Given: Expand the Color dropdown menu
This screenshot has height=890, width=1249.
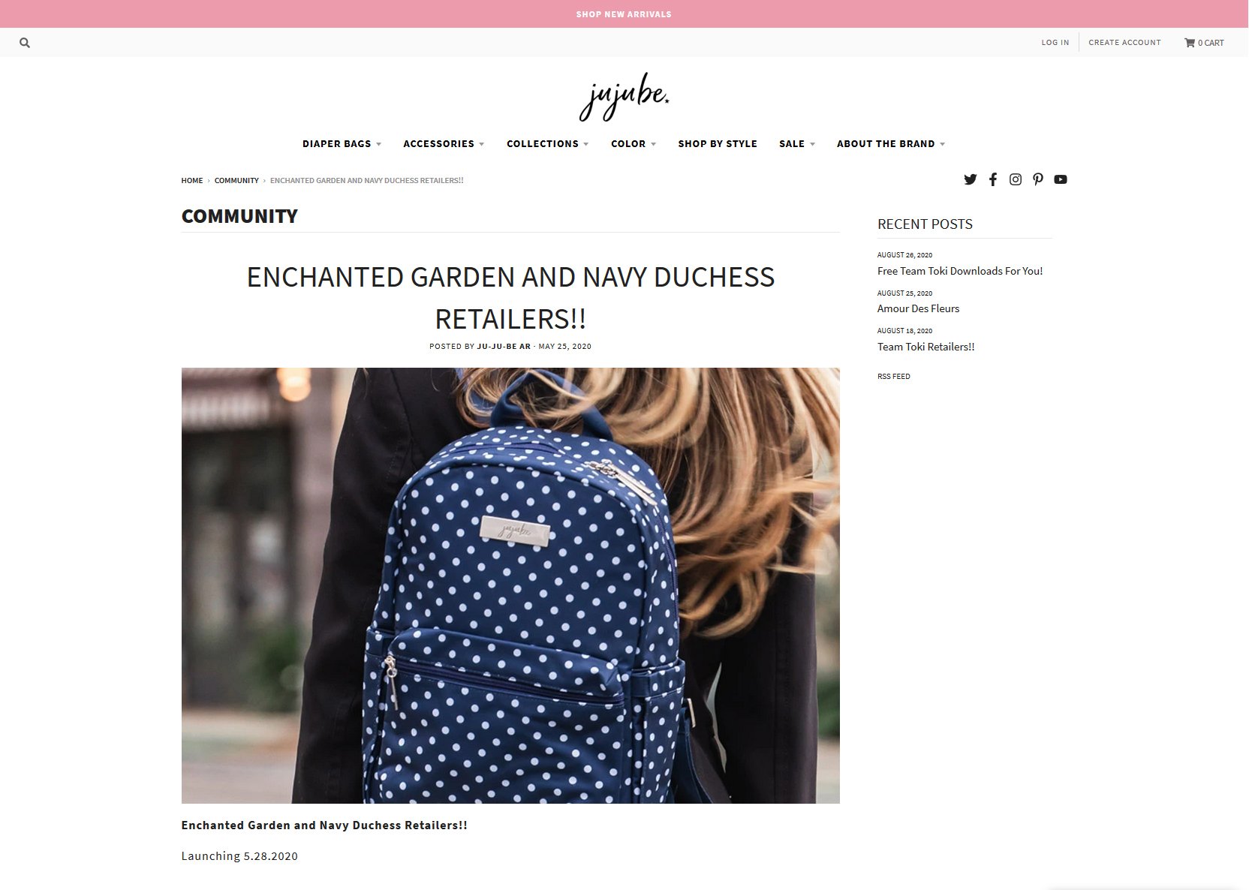Looking at the screenshot, I should point(634,144).
